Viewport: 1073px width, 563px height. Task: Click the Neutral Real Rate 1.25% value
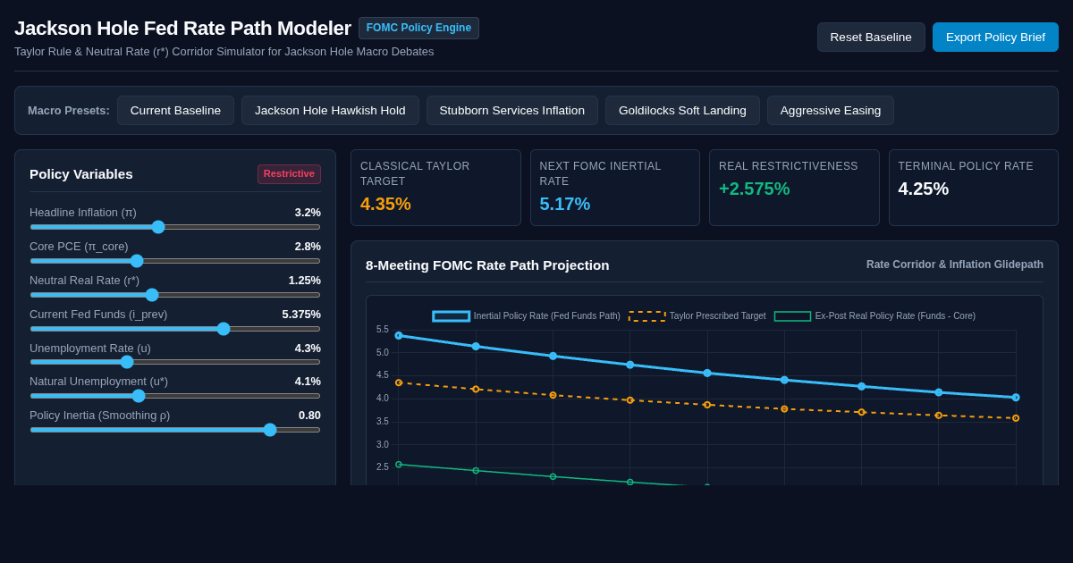pyautogui.click(x=305, y=281)
